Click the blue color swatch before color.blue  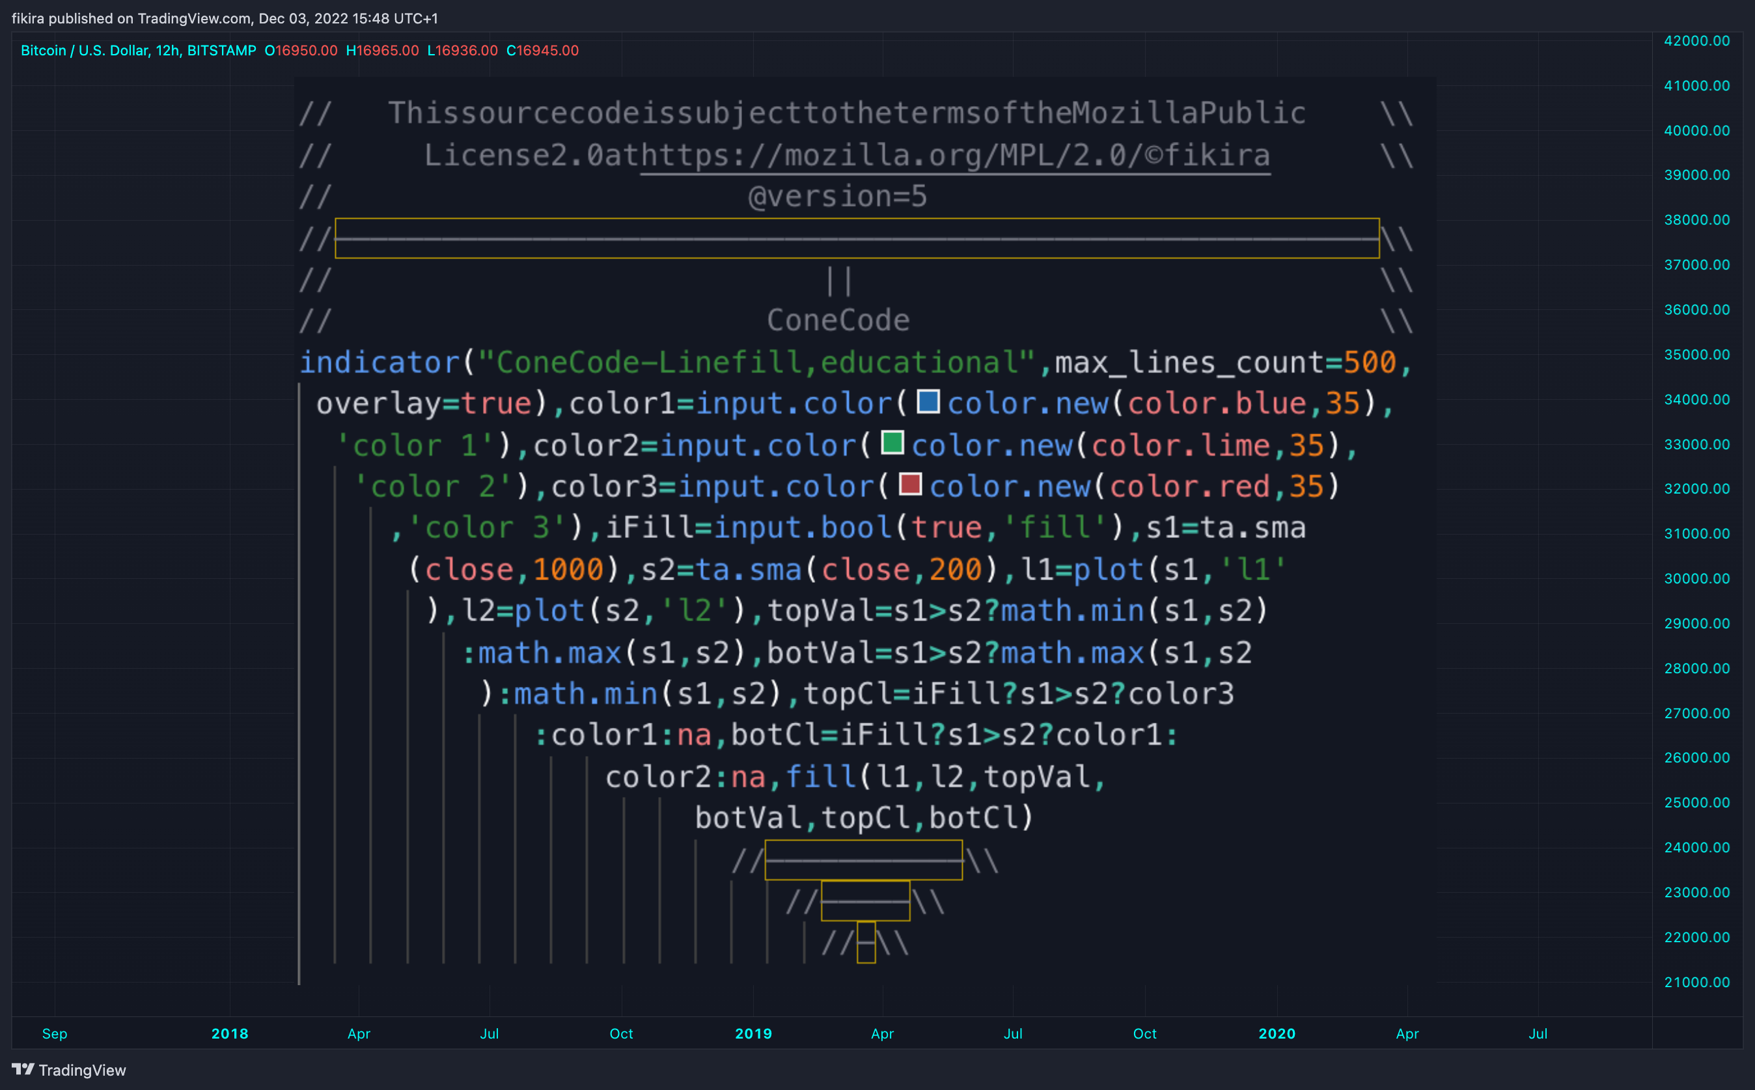tap(928, 401)
